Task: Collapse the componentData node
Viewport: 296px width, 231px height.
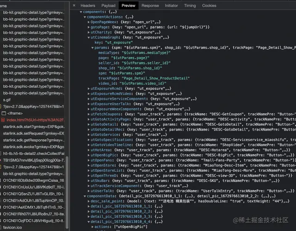Action: click(x=85, y=196)
